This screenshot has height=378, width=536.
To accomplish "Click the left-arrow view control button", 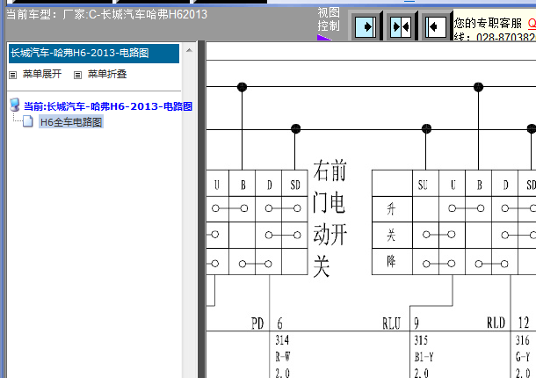I will point(434,26).
